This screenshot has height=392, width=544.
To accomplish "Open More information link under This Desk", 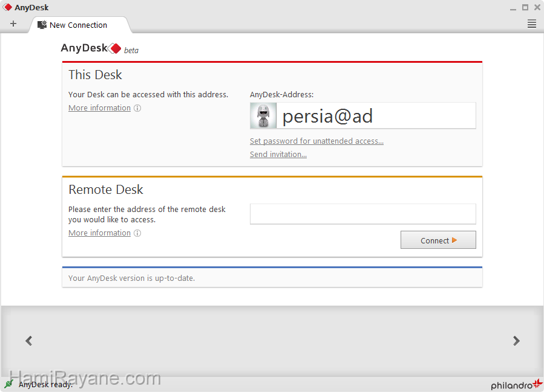I will point(100,108).
